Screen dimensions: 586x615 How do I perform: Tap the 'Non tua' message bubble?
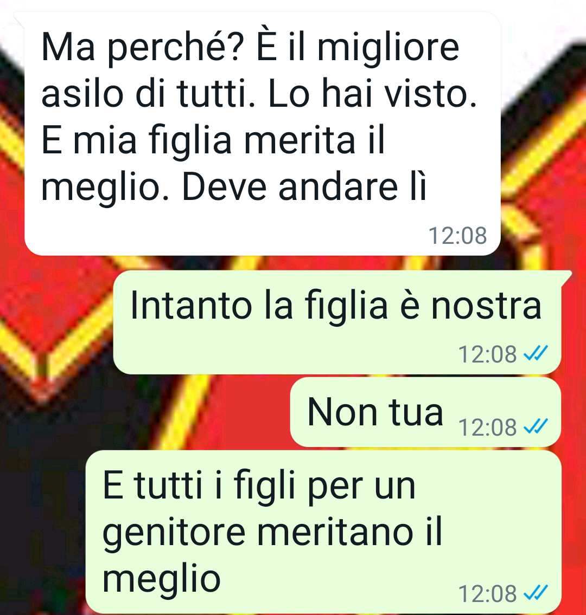pyautogui.click(x=425, y=412)
